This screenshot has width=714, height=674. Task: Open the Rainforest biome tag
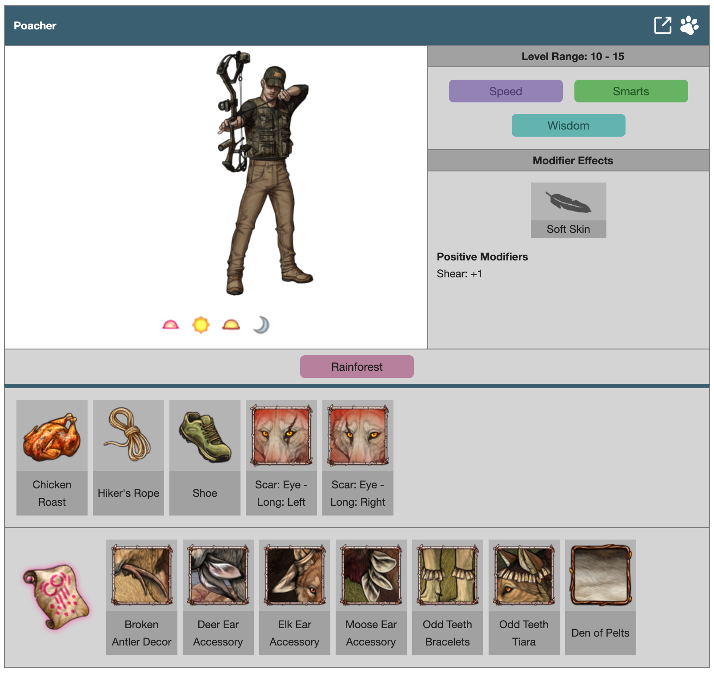click(357, 367)
